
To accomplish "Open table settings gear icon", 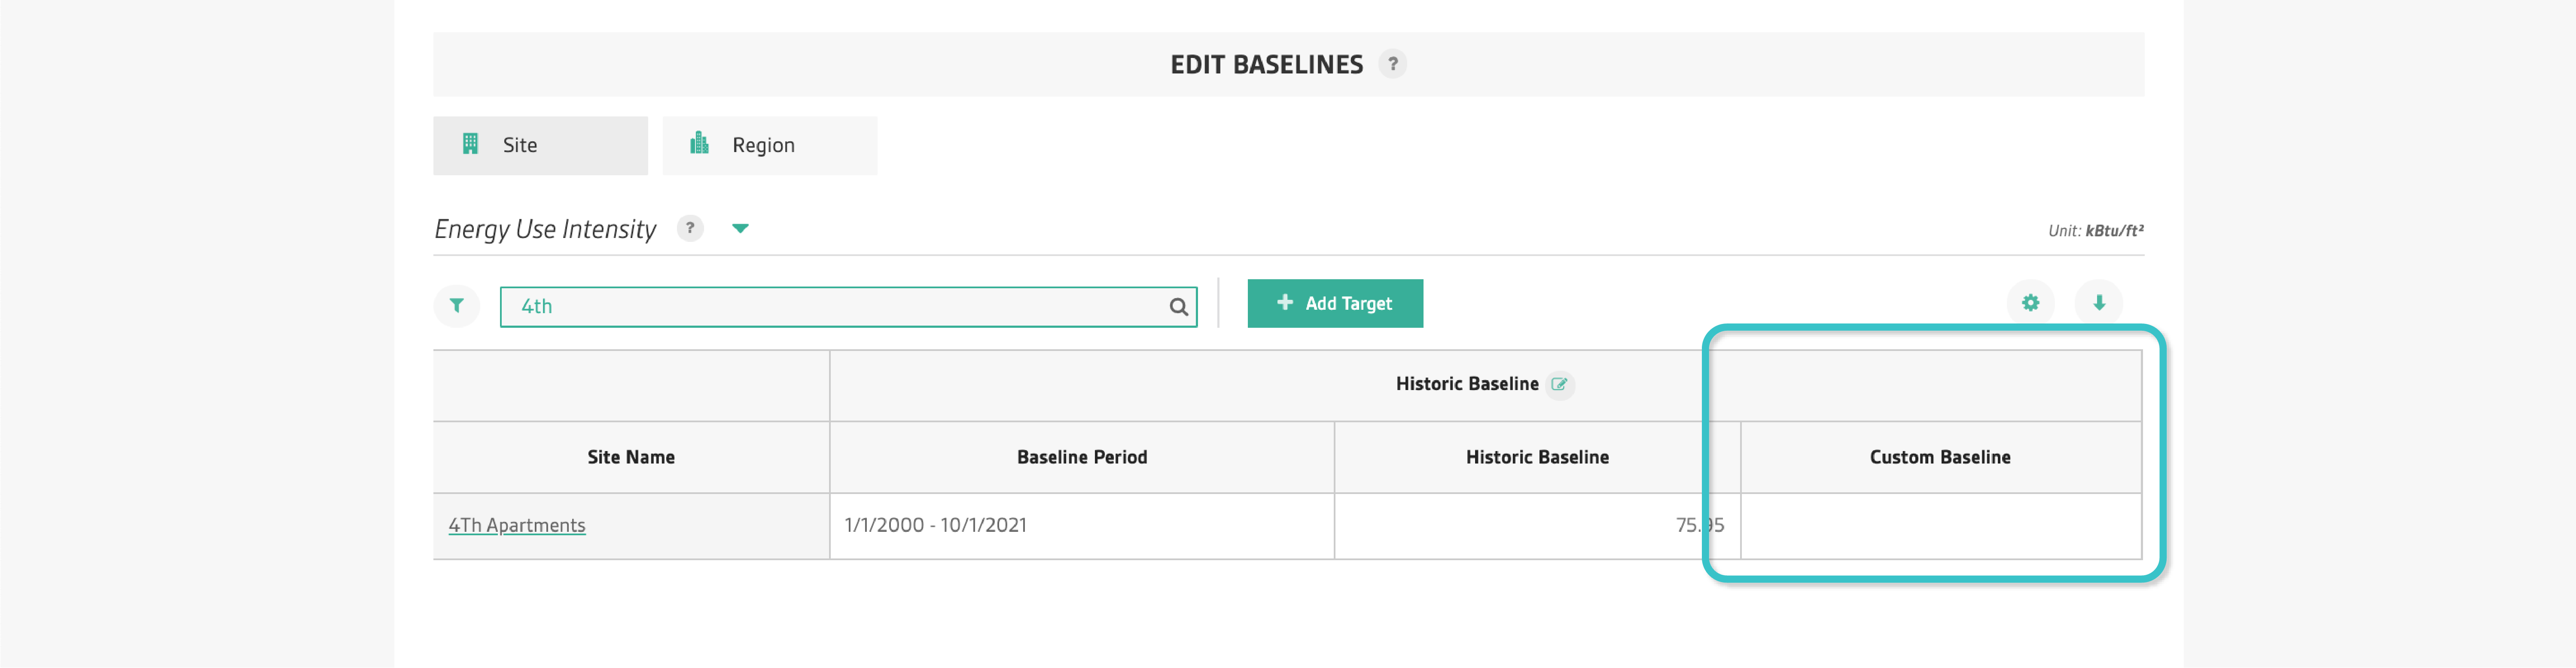I will pyautogui.click(x=2030, y=303).
